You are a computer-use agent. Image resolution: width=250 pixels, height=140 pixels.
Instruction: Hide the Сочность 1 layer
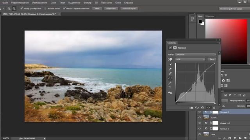click(200, 123)
